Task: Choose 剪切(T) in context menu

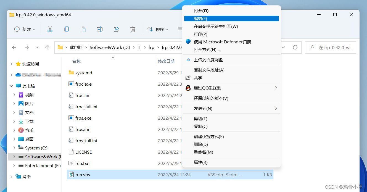Action: [x=231, y=119]
